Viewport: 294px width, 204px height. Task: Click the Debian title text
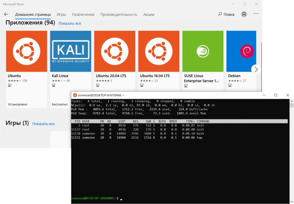point(234,76)
